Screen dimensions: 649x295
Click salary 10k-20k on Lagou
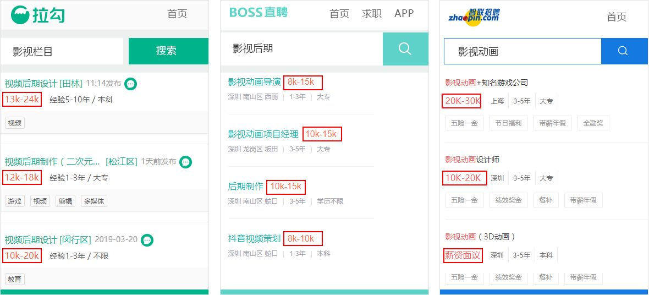coord(22,255)
